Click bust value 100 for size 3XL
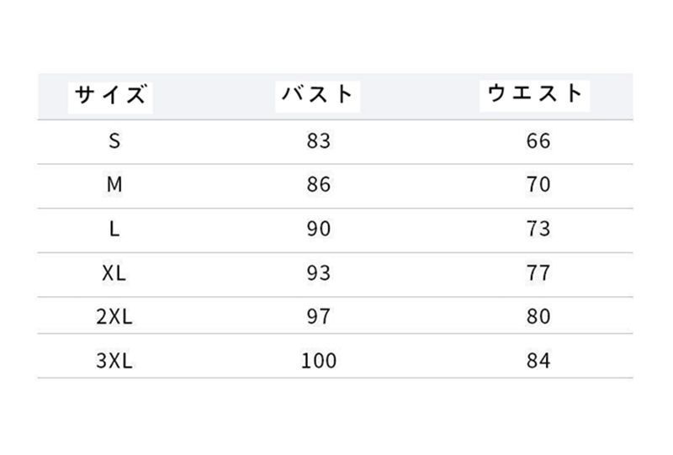Image resolution: width=673 pixels, height=455 pixels. pyautogui.click(x=319, y=362)
